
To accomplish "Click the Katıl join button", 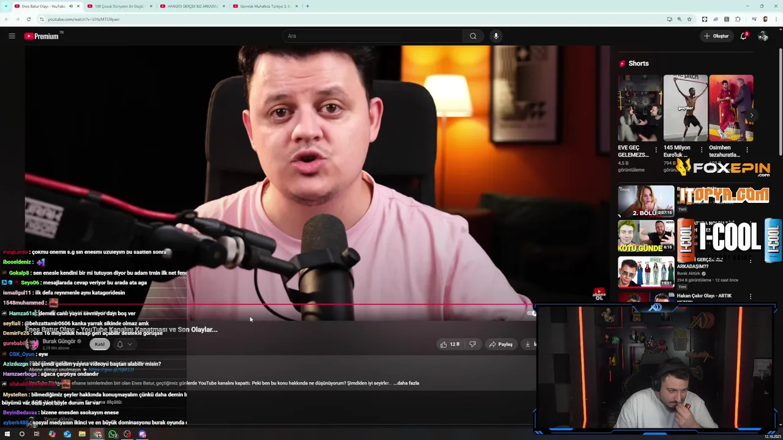I will [100, 344].
